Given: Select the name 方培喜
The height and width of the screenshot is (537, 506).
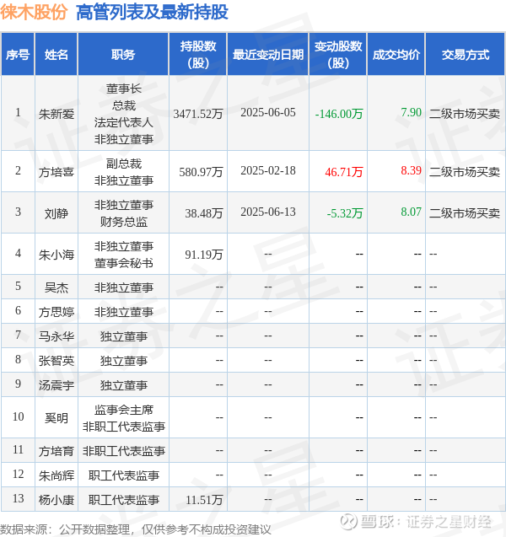Looking at the screenshot, I should click(57, 172).
